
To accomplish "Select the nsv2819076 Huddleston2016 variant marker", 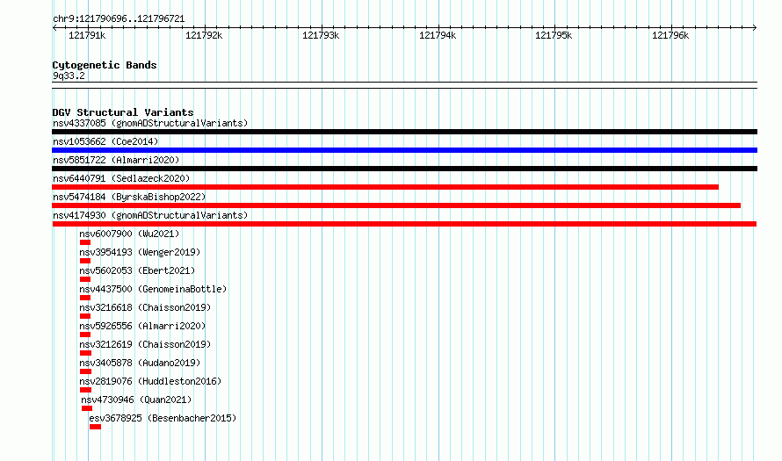I will 85,390.
